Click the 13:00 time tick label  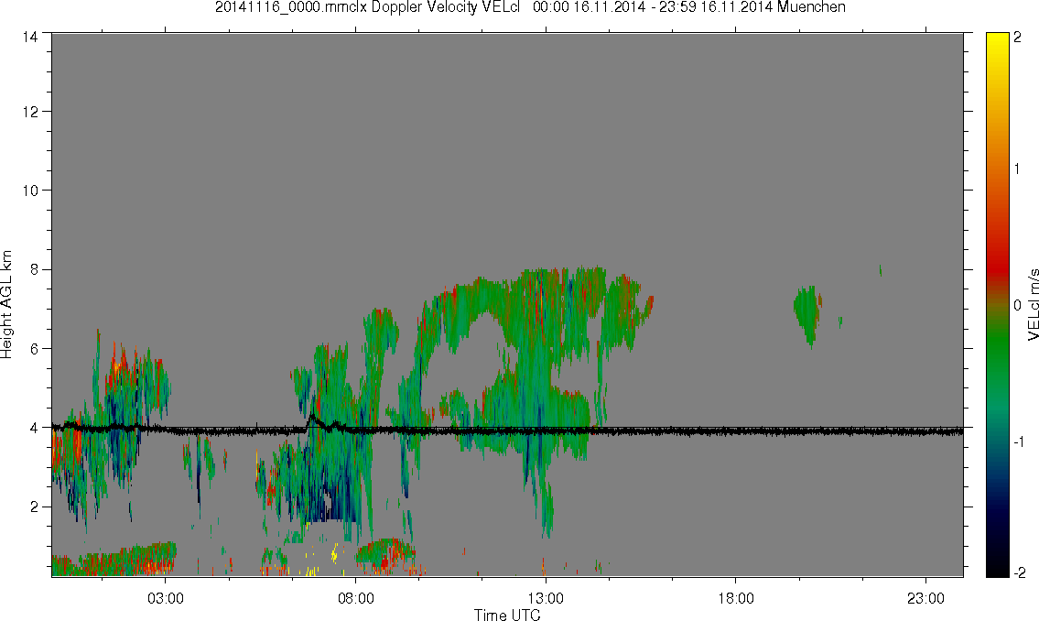point(546,598)
